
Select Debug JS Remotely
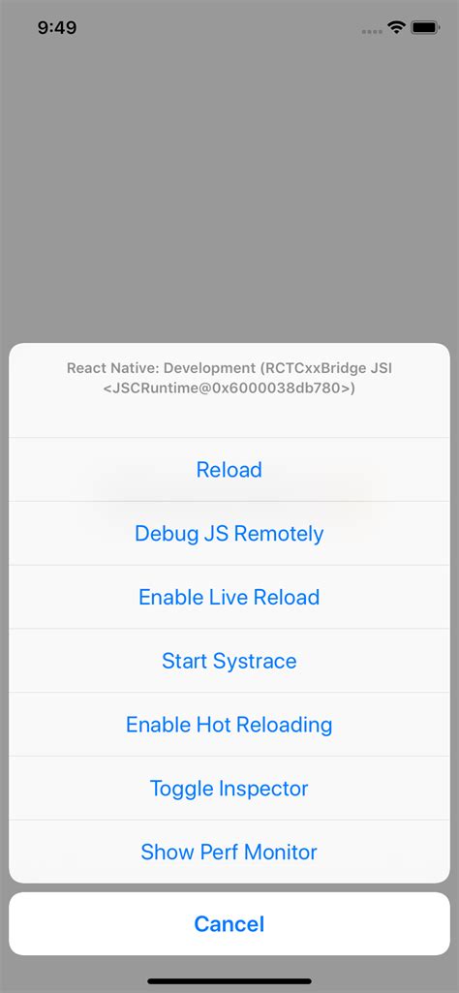(x=229, y=534)
